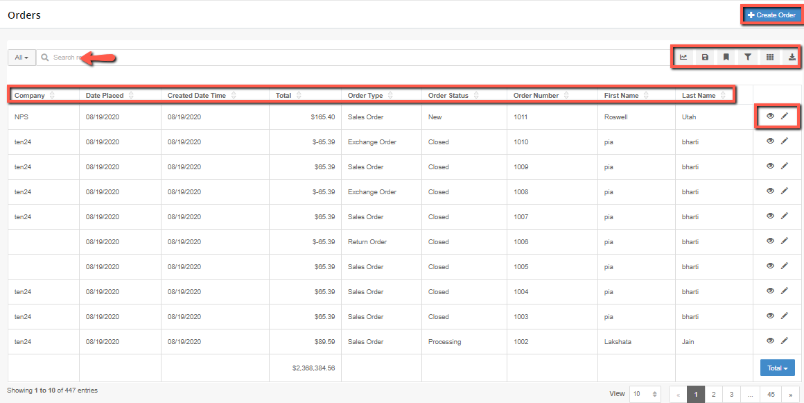The height and width of the screenshot is (403, 804).
Task: Click the bookmark icon in toolbar
Action: 726,58
